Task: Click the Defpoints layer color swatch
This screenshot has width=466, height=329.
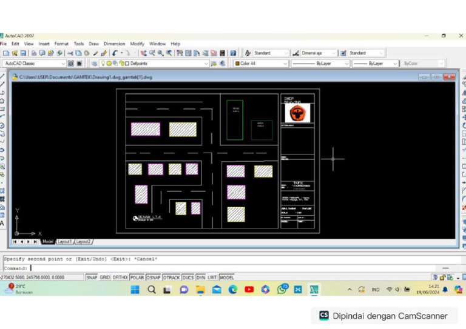Action: (x=127, y=64)
